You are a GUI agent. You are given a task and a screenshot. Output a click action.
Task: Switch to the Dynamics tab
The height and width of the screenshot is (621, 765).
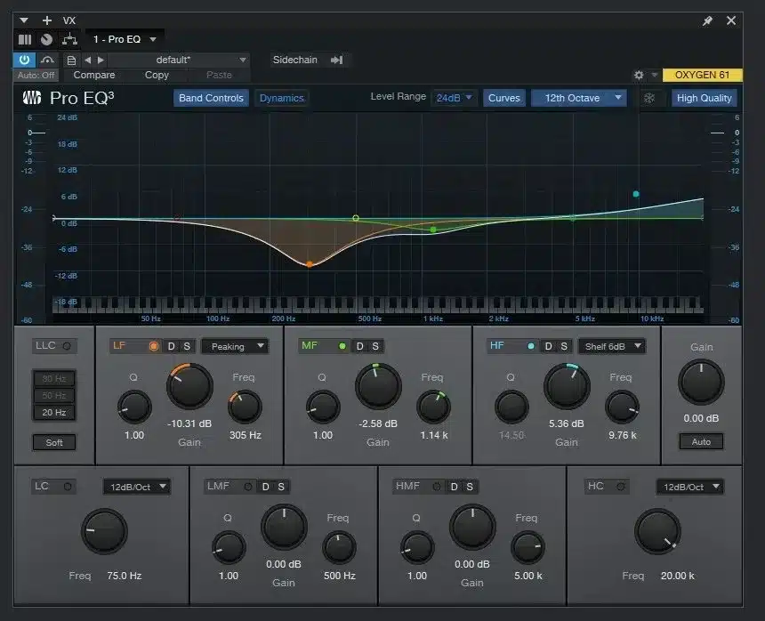282,98
